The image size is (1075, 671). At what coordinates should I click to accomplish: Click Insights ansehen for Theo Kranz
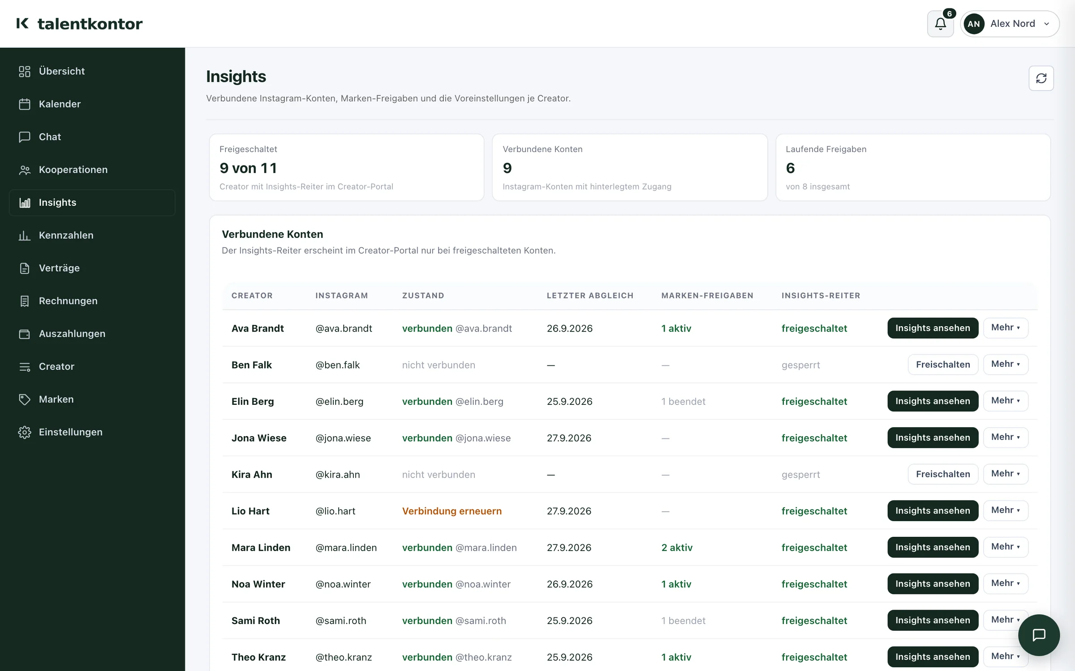[933, 657]
